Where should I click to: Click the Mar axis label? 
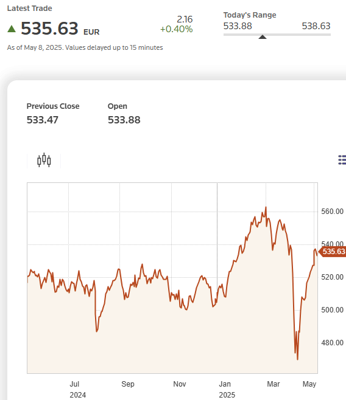tap(274, 384)
